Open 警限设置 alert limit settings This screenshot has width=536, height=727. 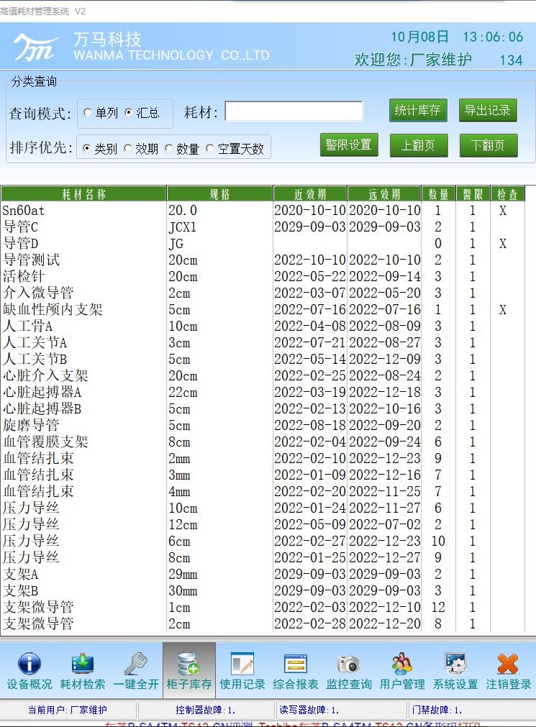pos(348,145)
